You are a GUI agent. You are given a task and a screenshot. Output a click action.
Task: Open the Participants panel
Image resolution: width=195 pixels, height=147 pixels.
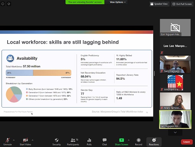[73, 142]
